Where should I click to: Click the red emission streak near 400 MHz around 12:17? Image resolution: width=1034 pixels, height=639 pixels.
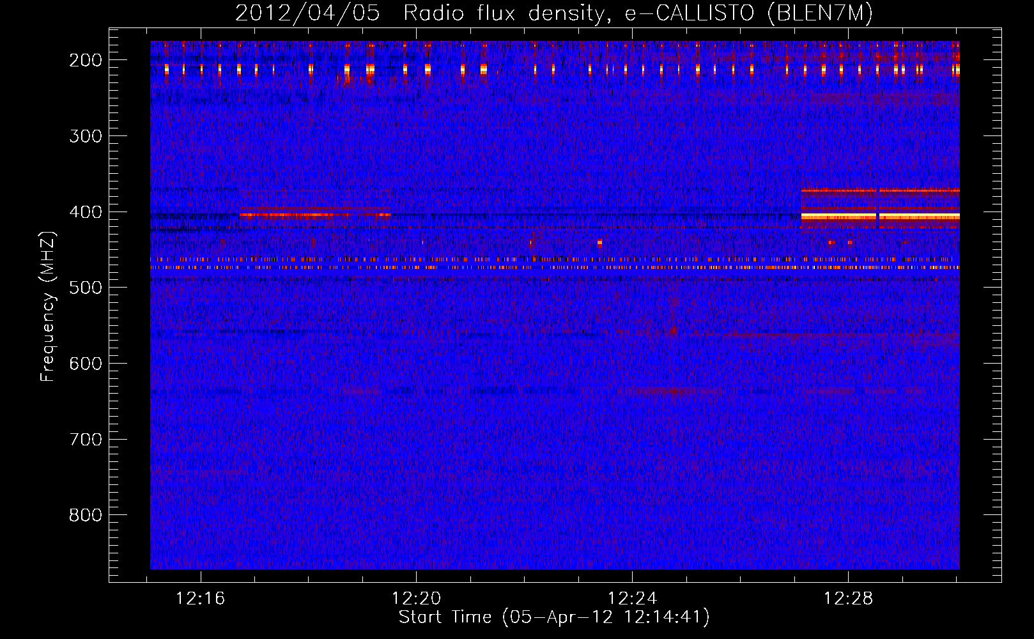[x=314, y=215]
